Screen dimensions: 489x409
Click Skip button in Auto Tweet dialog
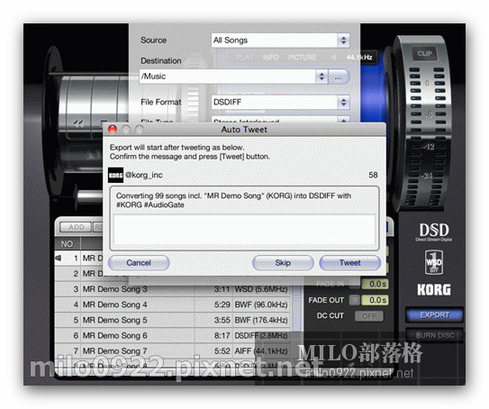click(x=283, y=263)
